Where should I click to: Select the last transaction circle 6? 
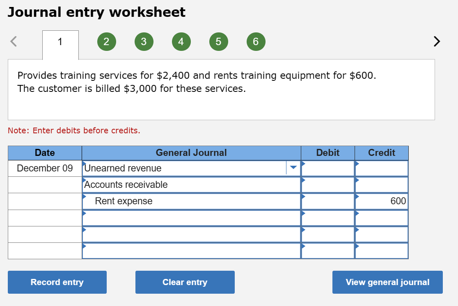pyautogui.click(x=256, y=41)
